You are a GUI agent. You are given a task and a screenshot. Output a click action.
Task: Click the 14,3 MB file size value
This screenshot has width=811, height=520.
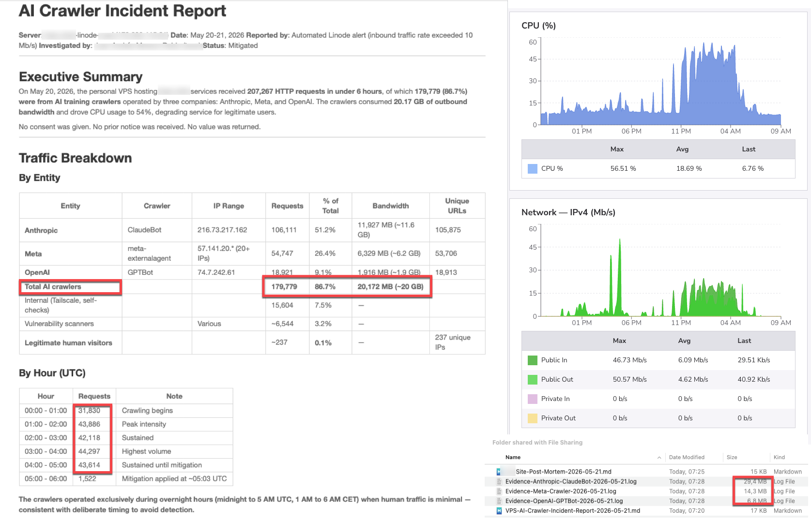755,491
